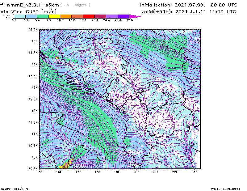
Task: Click the lavender 24.4–28.4 legend swatch
Action: [x=112, y=16]
